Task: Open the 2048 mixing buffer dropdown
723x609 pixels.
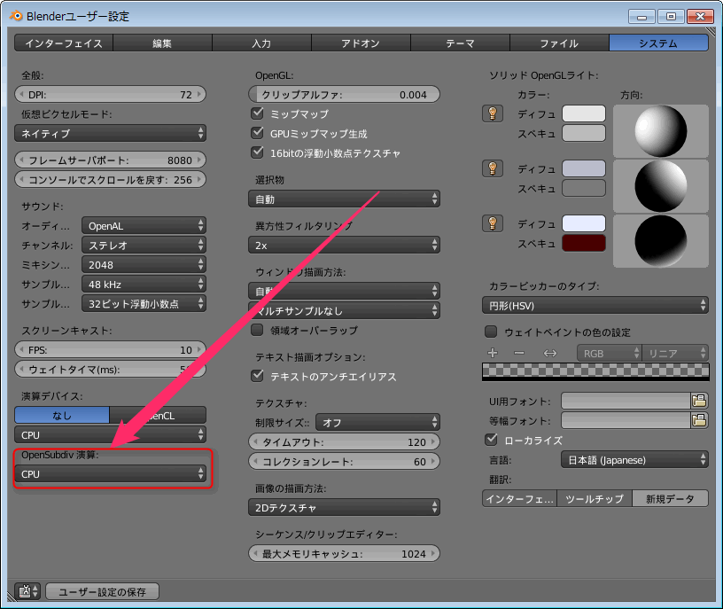Action: tap(144, 264)
